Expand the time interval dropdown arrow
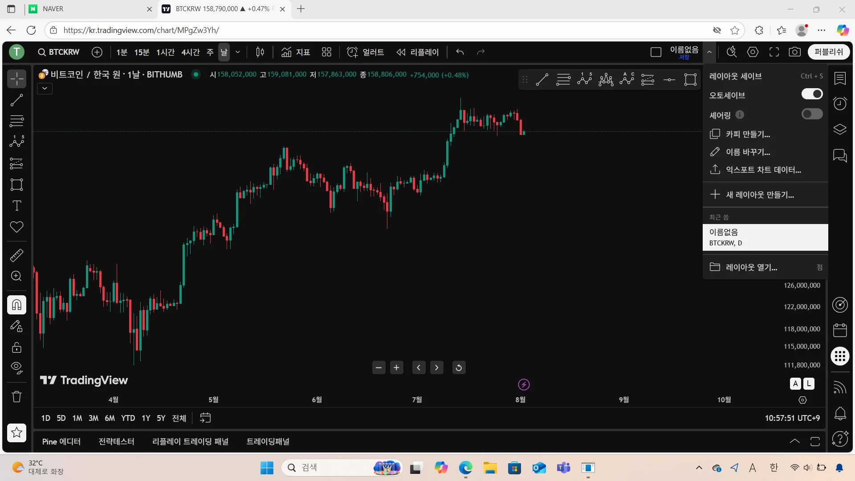 click(238, 52)
